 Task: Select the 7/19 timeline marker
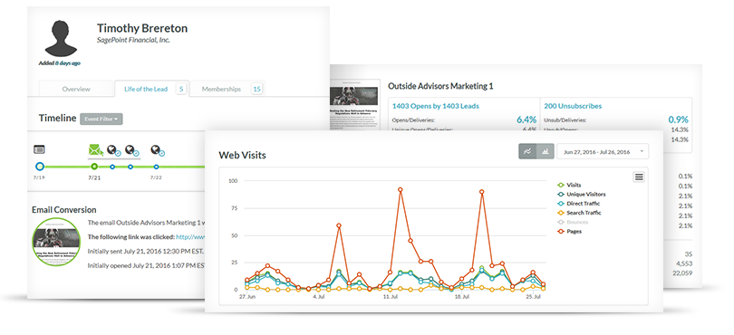coord(40,166)
